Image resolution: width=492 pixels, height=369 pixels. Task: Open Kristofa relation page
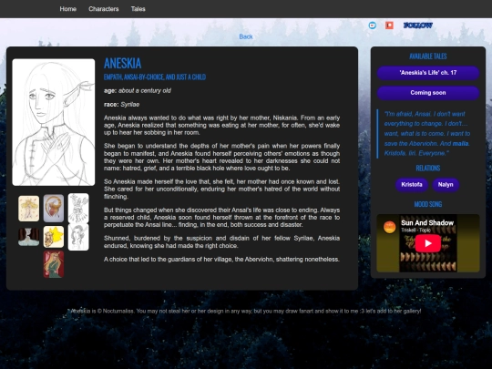click(x=411, y=184)
